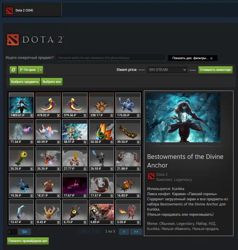Select the item priced 60.59 ₽
This screenshot has height=250, width=238.
[48, 132]
